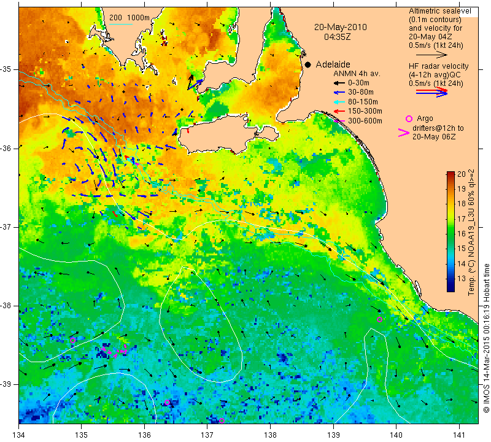Click the Argo float circle near 38.2S 139.7E
The height and width of the screenshot is (442, 491).
click(x=379, y=319)
